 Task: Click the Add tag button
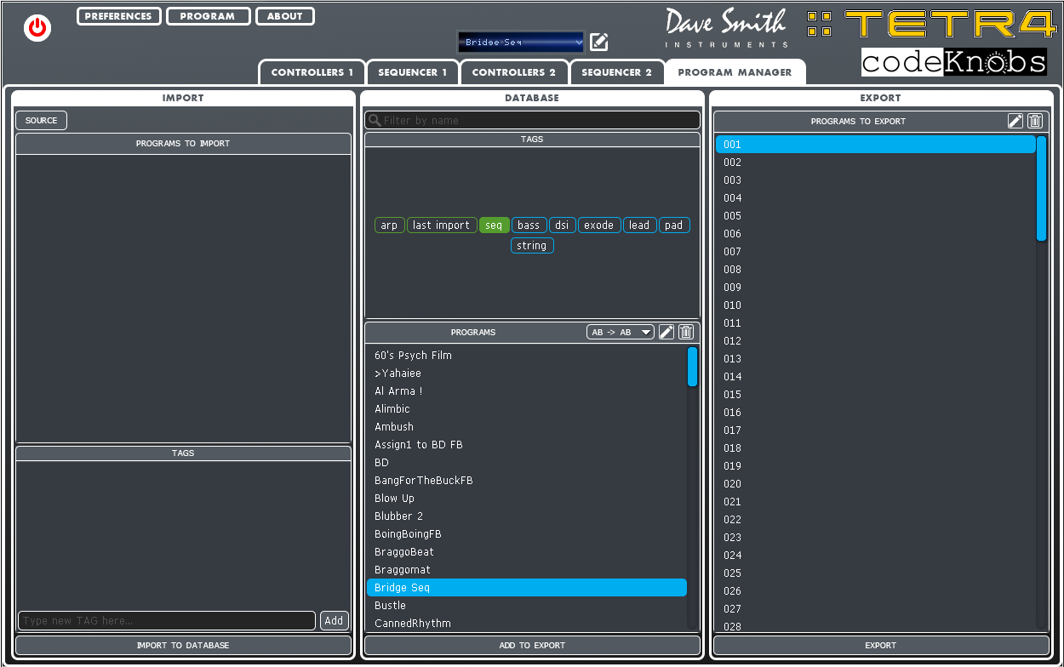point(335,621)
